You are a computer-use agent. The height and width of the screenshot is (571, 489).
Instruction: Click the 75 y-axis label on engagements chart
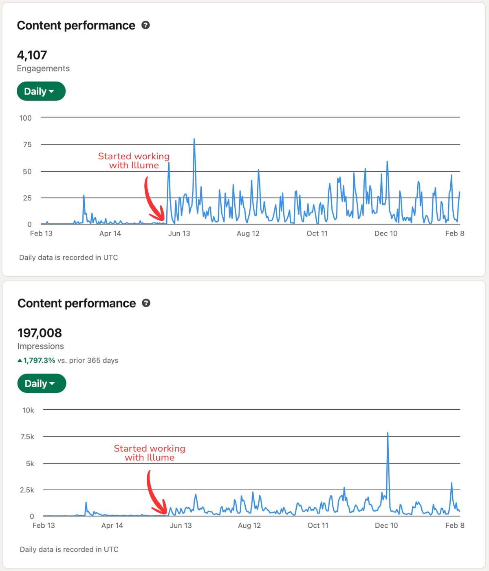(x=27, y=144)
